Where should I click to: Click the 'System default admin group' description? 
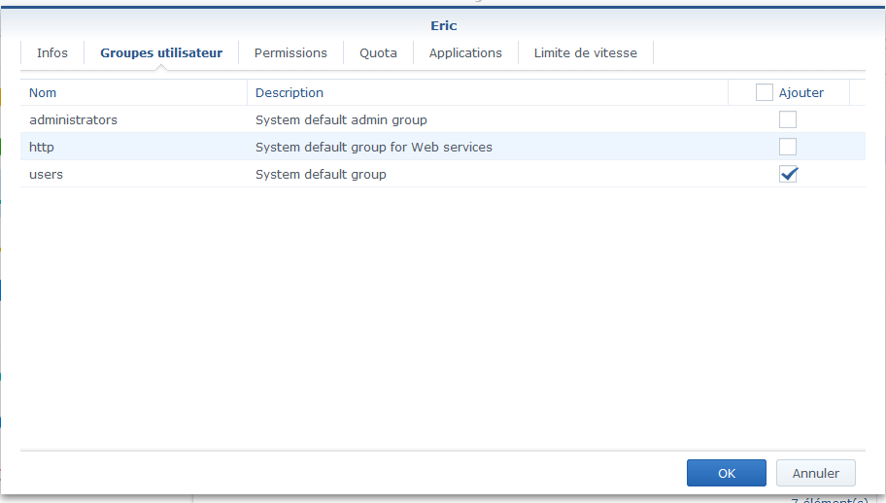point(341,119)
